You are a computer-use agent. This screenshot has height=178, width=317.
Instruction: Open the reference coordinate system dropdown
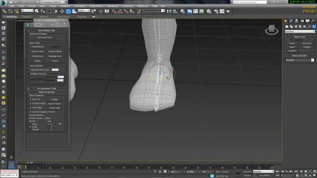coord(84,10)
